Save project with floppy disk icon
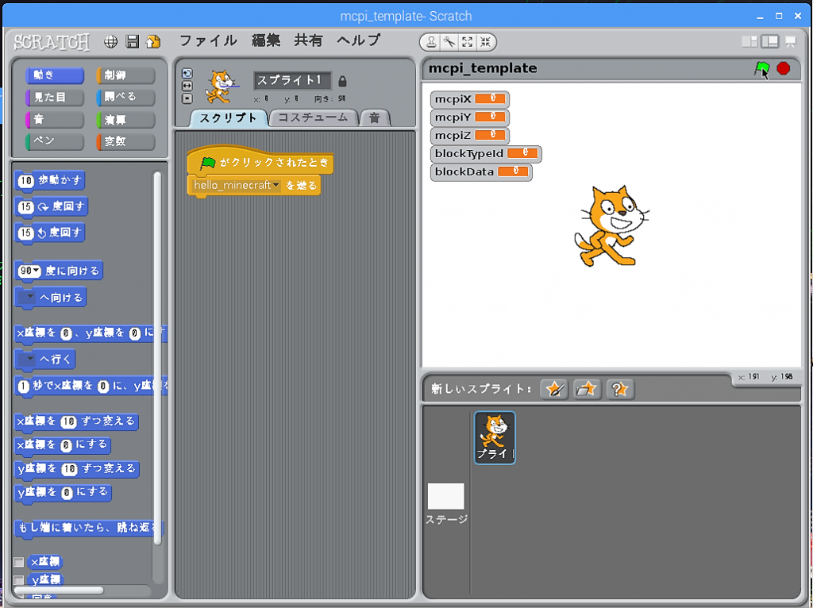This screenshot has width=813, height=608. click(x=133, y=42)
